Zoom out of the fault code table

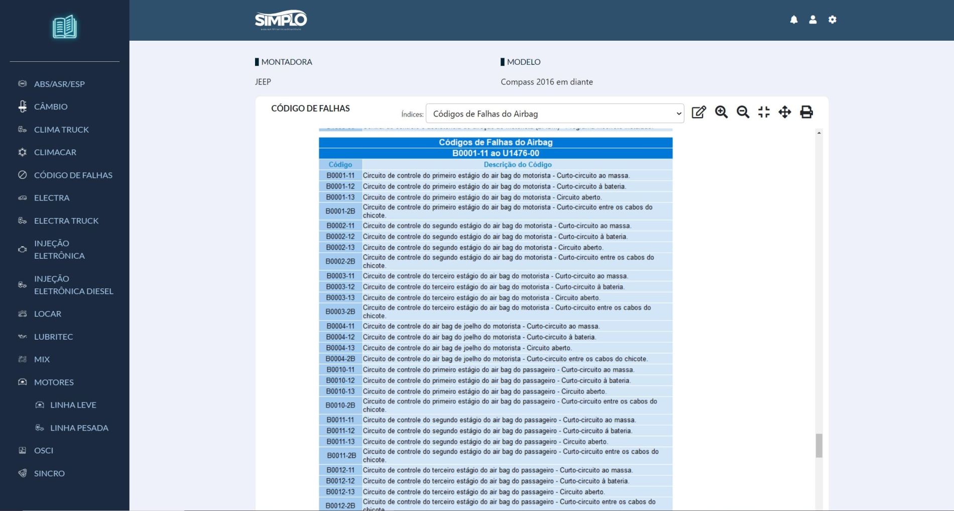pyautogui.click(x=743, y=112)
